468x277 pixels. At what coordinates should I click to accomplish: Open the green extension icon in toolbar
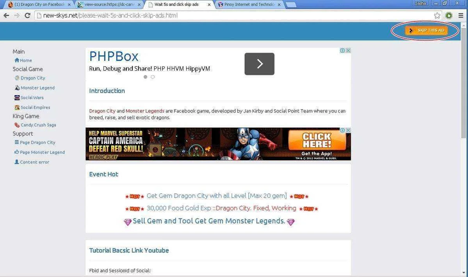click(x=448, y=16)
